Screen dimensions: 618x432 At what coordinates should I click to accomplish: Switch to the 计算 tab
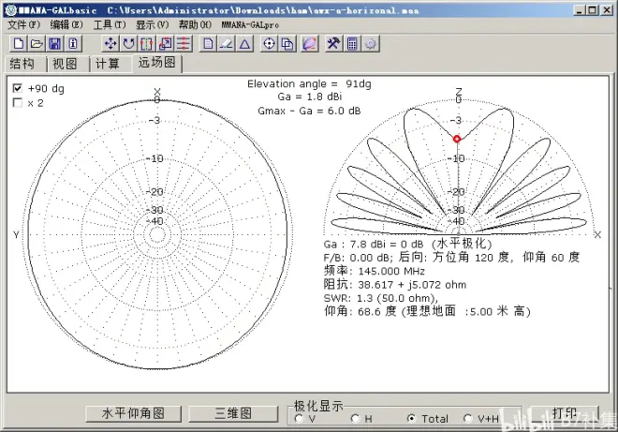click(x=108, y=64)
